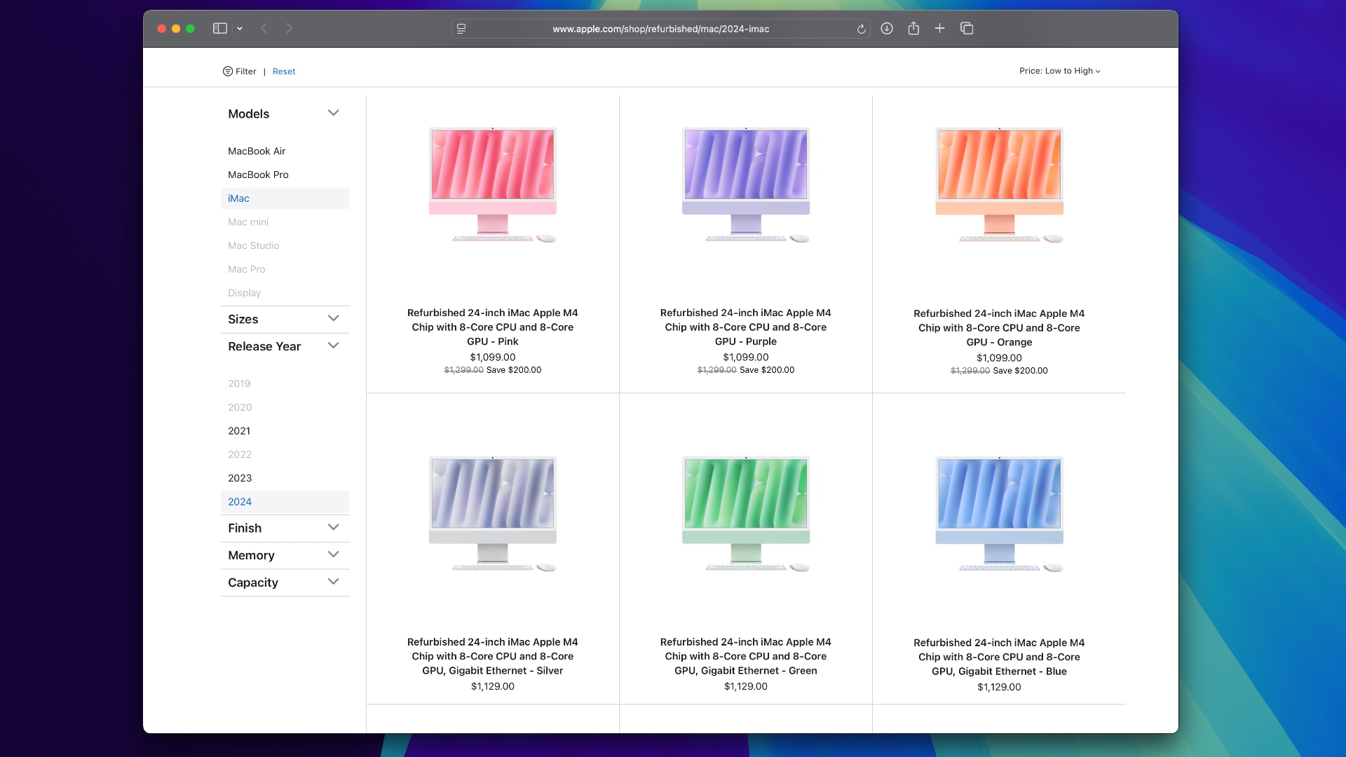
Task: Open Refurbished iMac M4 Pink title link
Action: pos(493,327)
